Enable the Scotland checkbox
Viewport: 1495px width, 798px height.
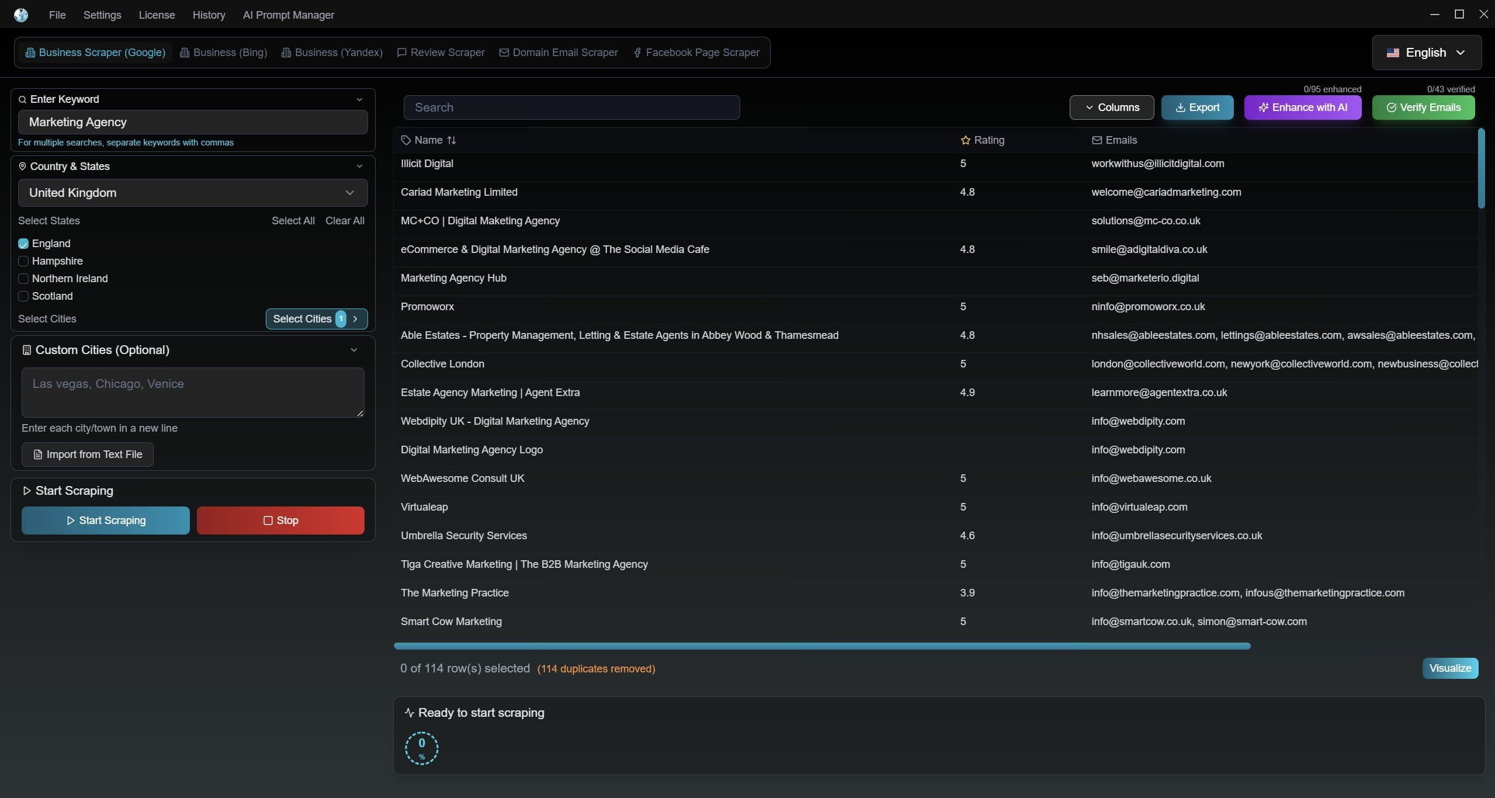click(x=23, y=296)
